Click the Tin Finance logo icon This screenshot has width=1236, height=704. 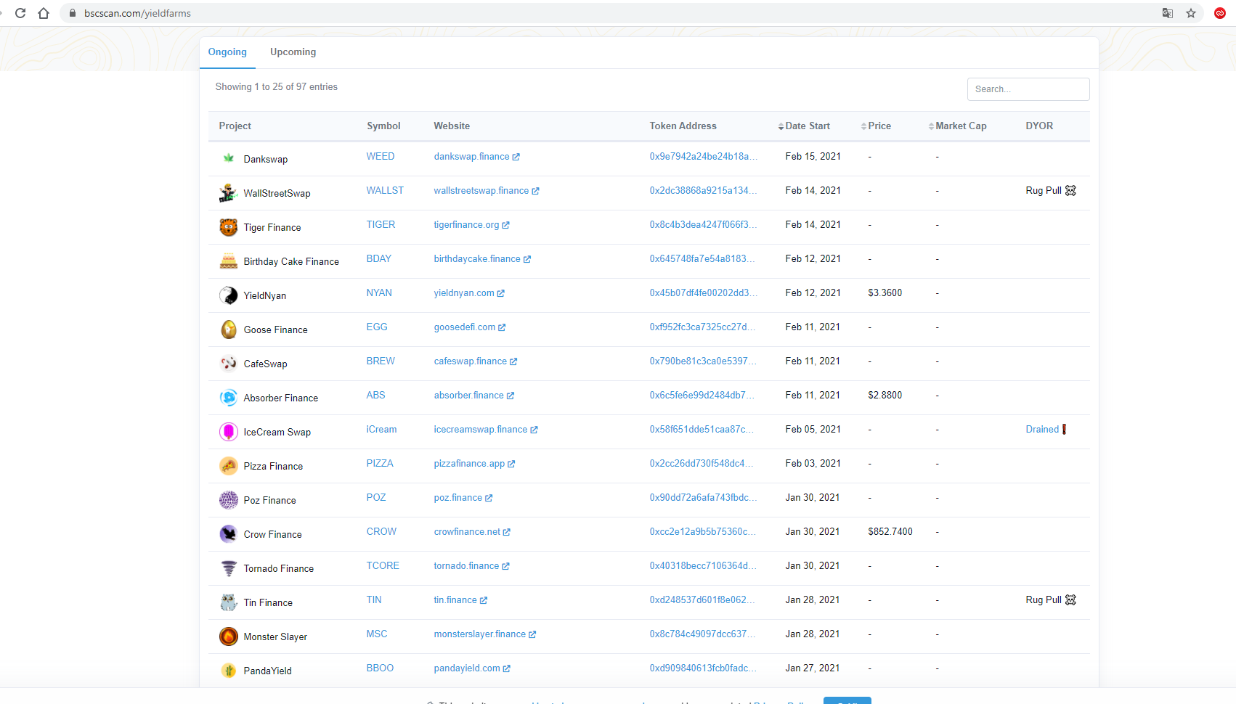229,602
